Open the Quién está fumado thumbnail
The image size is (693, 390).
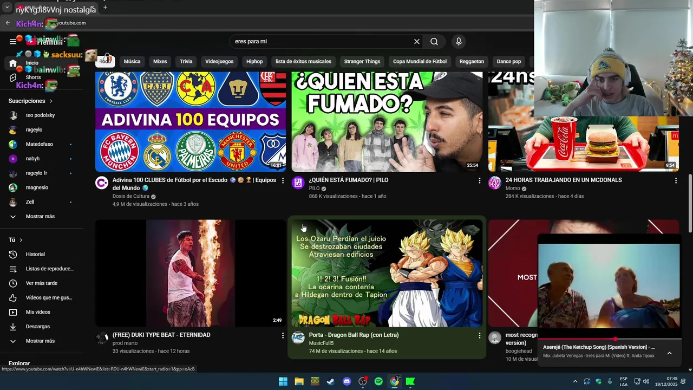pyautogui.click(x=387, y=122)
